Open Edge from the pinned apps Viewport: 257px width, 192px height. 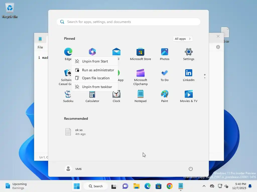click(x=68, y=54)
